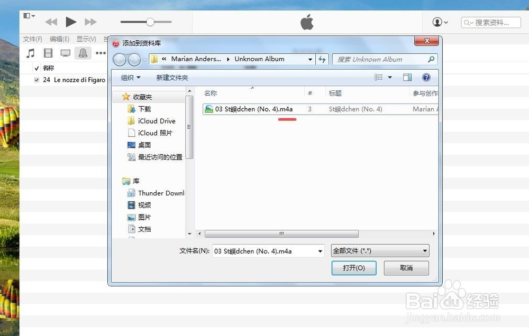Toggle checkbox for Le nozze di Figaro
The image size is (529, 336).
(37, 80)
